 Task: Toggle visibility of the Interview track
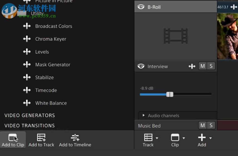pos(141,66)
